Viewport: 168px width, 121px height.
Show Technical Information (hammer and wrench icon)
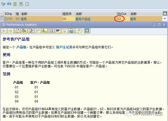coord(24,31)
